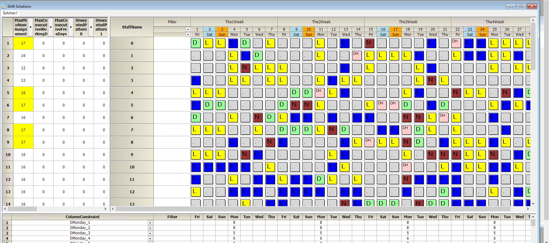Viewport: 549px width, 243px height.
Task: Click staff 6 red N shift on day 6
Action: click(x=258, y=117)
